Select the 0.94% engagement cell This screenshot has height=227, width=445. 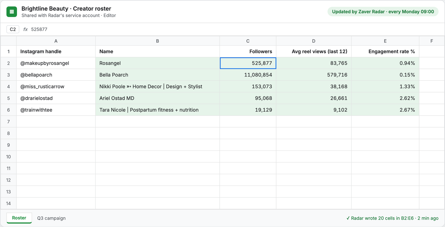pos(385,63)
